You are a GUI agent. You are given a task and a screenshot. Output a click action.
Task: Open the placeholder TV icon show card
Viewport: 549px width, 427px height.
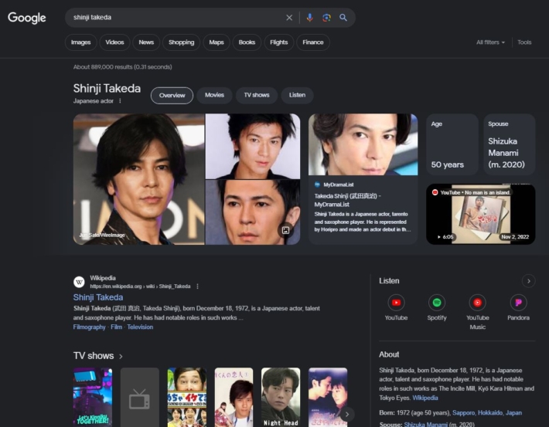tap(140, 398)
